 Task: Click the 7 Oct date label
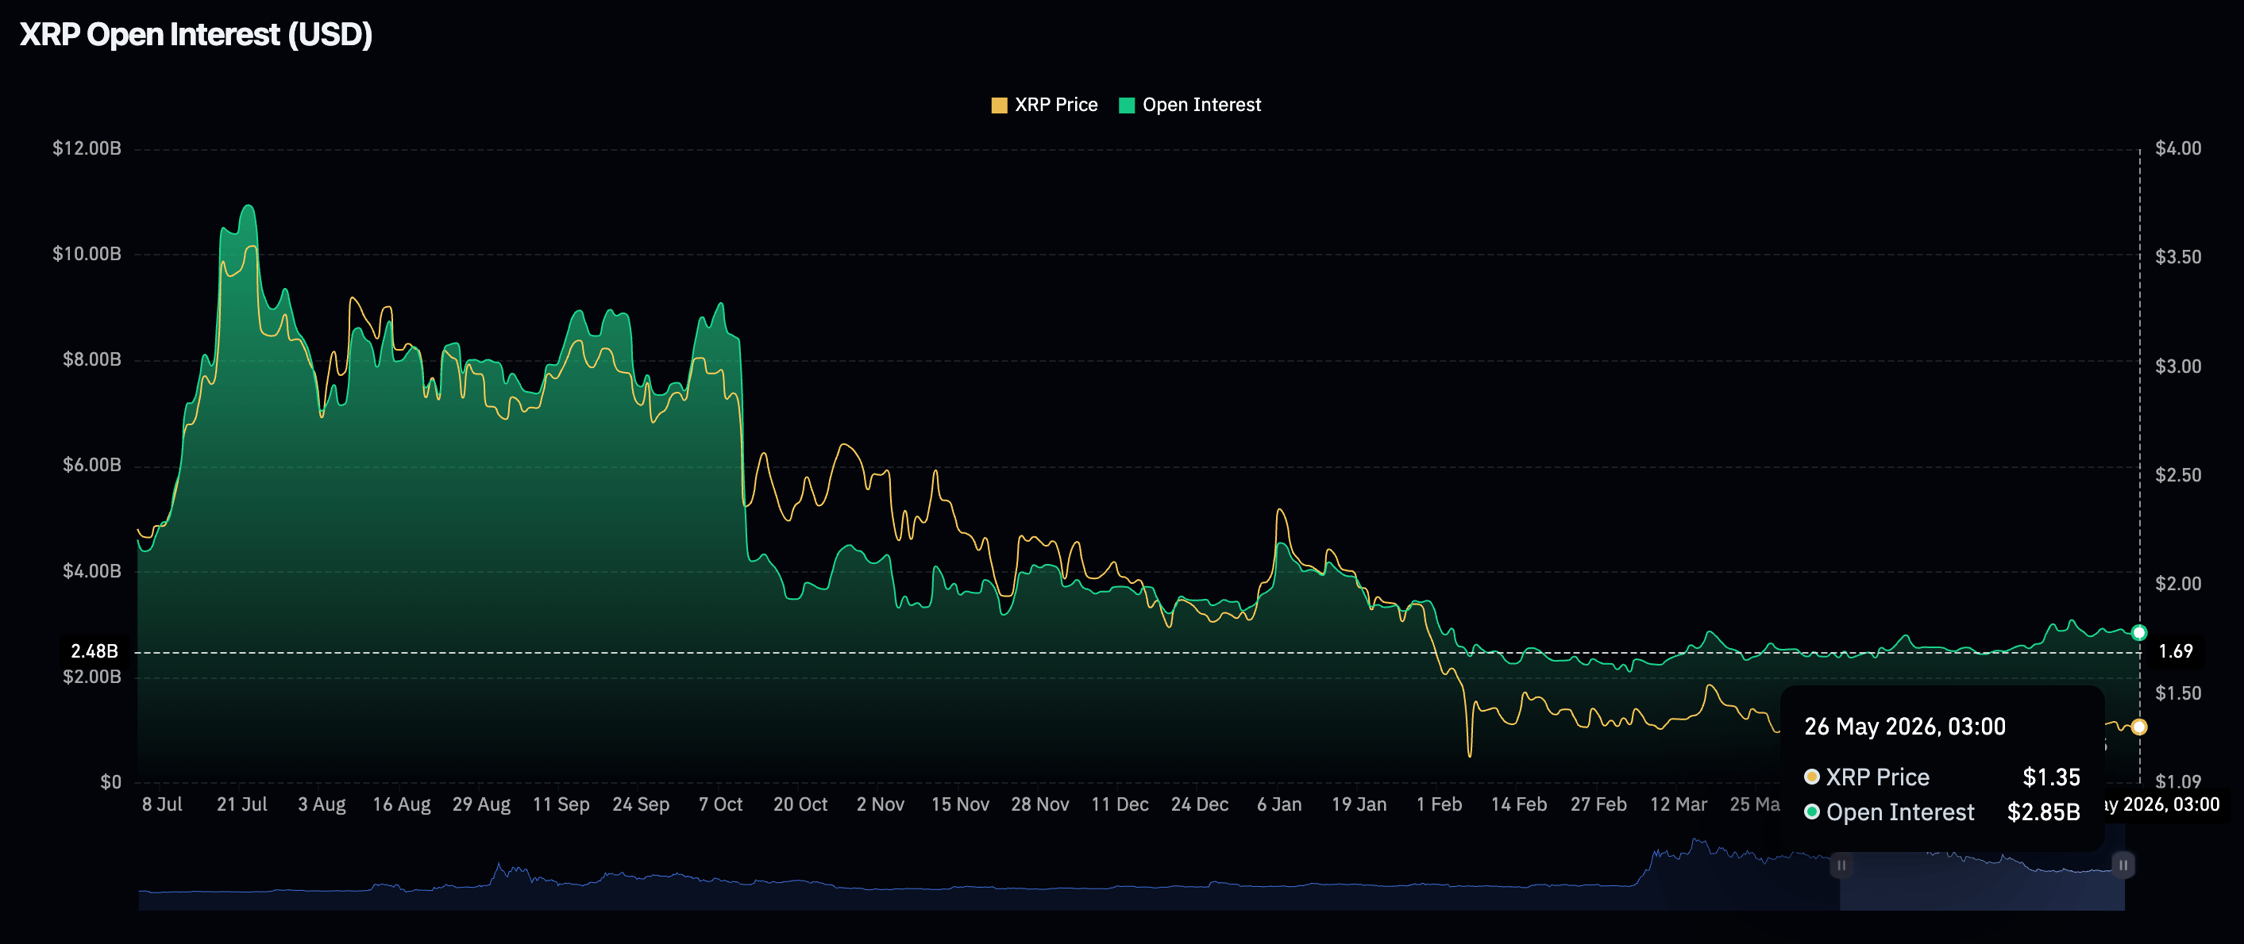point(720,804)
